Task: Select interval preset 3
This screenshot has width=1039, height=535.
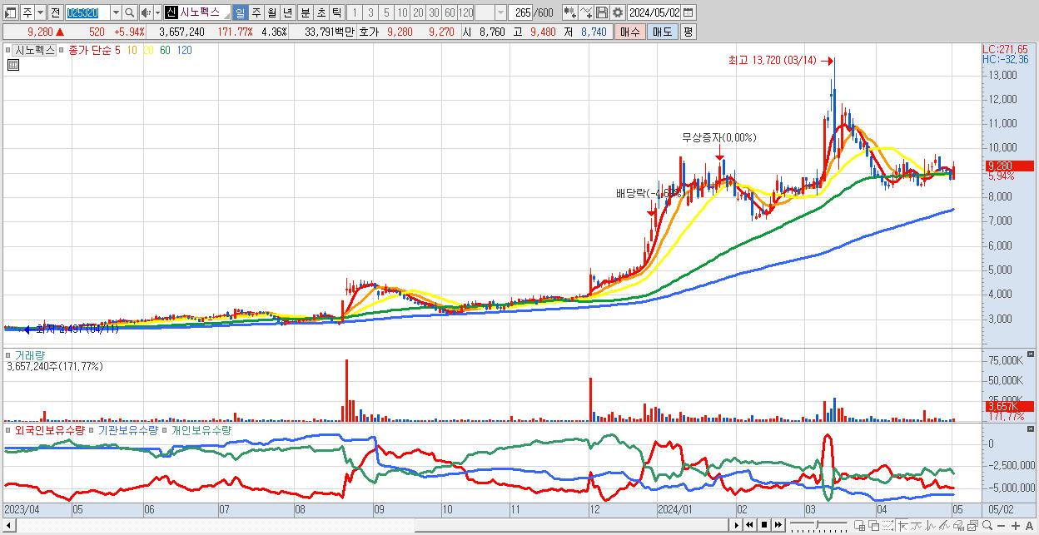Action: (x=370, y=12)
